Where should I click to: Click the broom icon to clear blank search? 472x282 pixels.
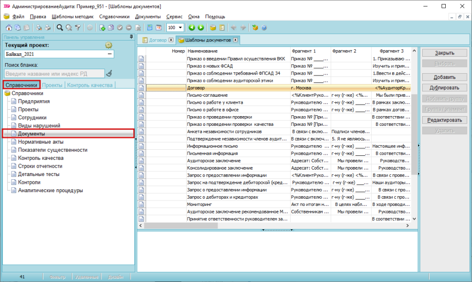click(x=109, y=73)
